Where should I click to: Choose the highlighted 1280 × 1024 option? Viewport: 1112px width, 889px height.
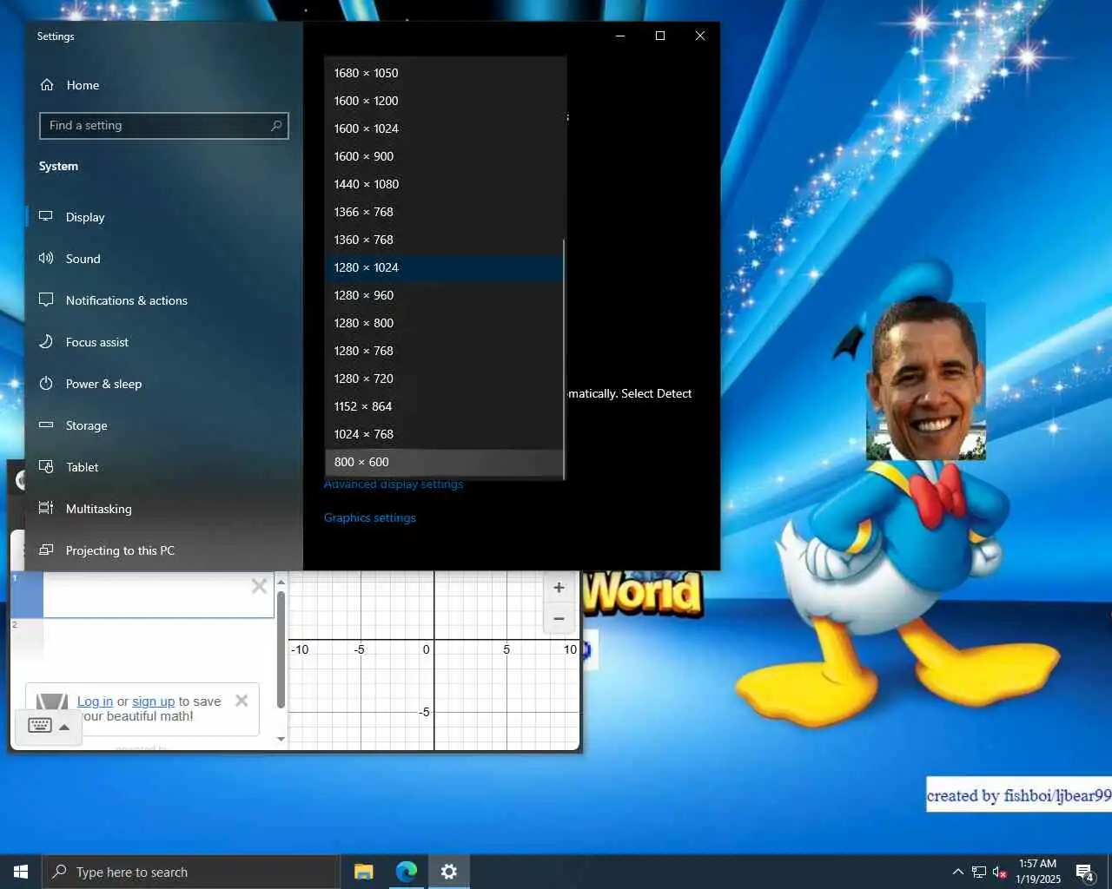tap(445, 267)
